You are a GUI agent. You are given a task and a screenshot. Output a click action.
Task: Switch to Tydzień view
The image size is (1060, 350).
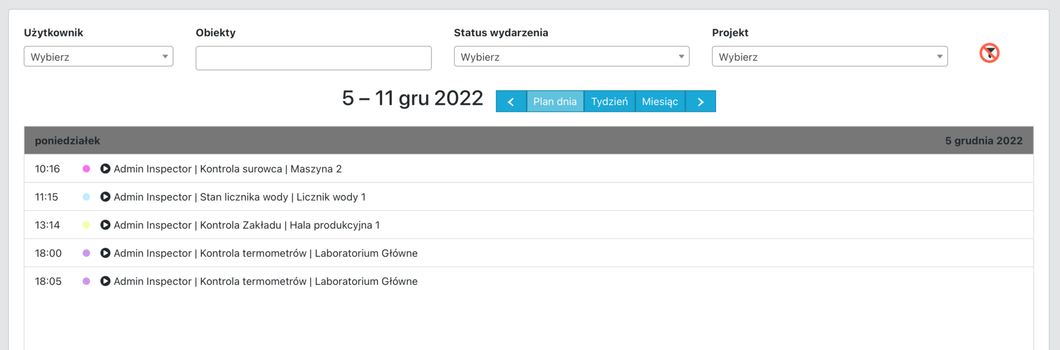pos(609,101)
